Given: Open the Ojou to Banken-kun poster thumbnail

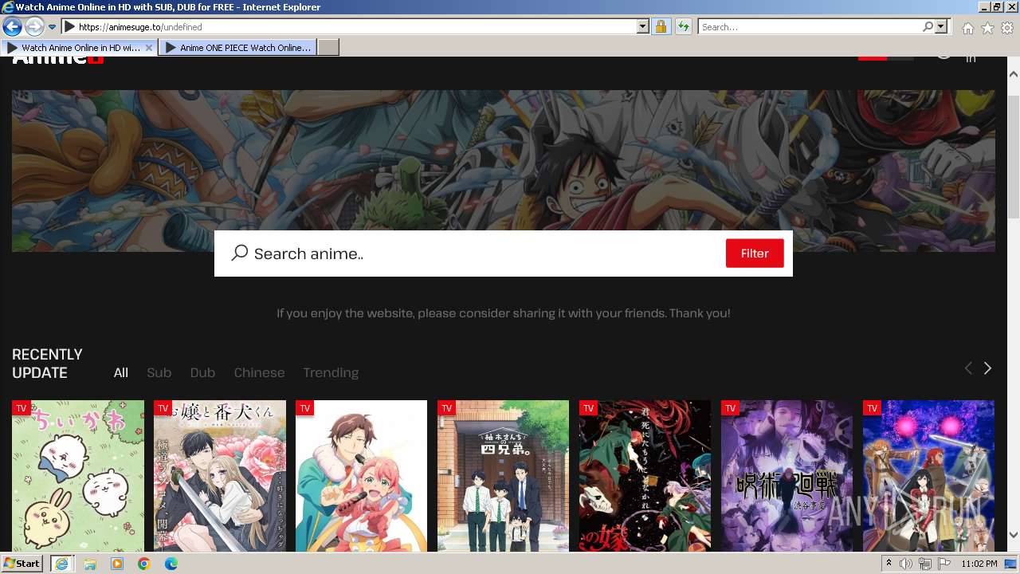Looking at the screenshot, I should click(220, 476).
